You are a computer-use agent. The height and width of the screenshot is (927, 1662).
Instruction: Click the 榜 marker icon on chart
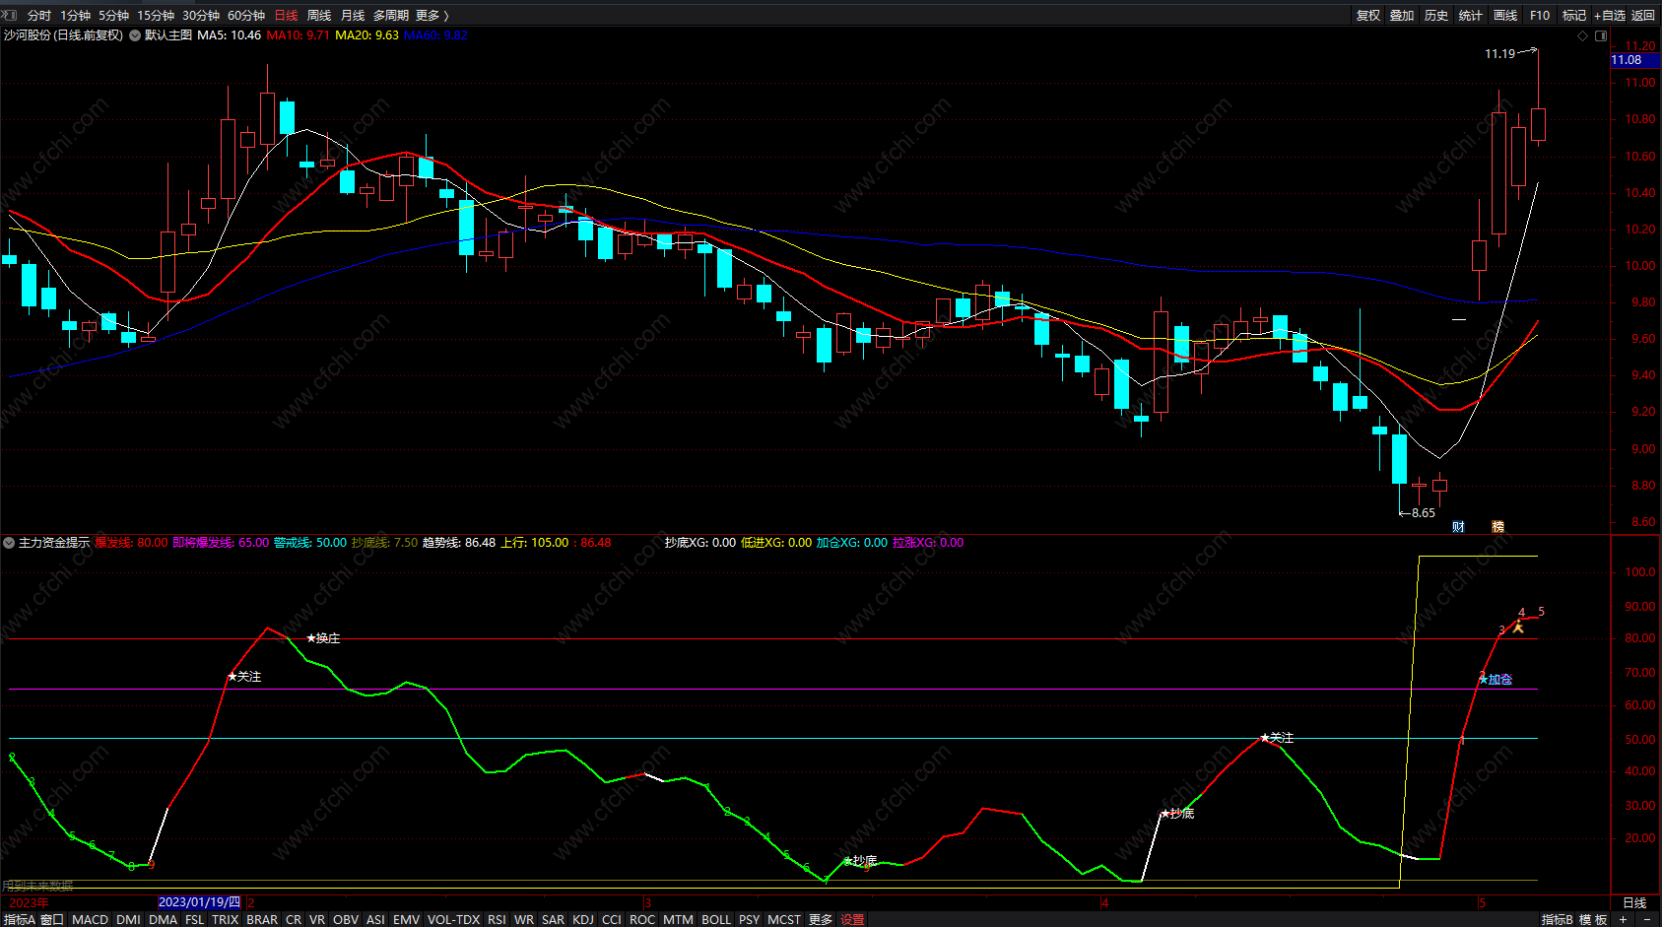(x=1497, y=527)
